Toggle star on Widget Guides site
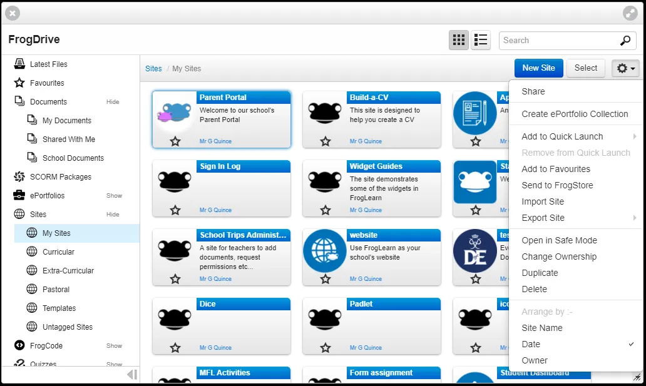646x386 pixels. tap(326, 210)
